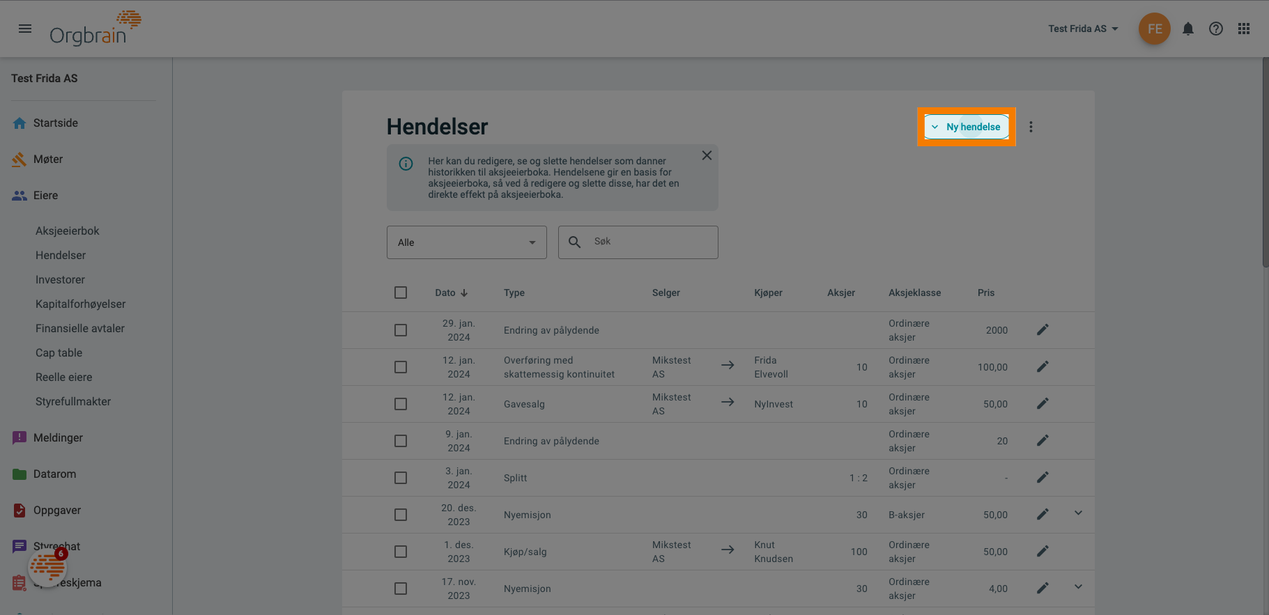Open the Ny hendelse dropdown button

pos(967,127)
